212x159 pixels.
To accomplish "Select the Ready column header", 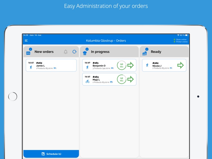I will (164, 52).
